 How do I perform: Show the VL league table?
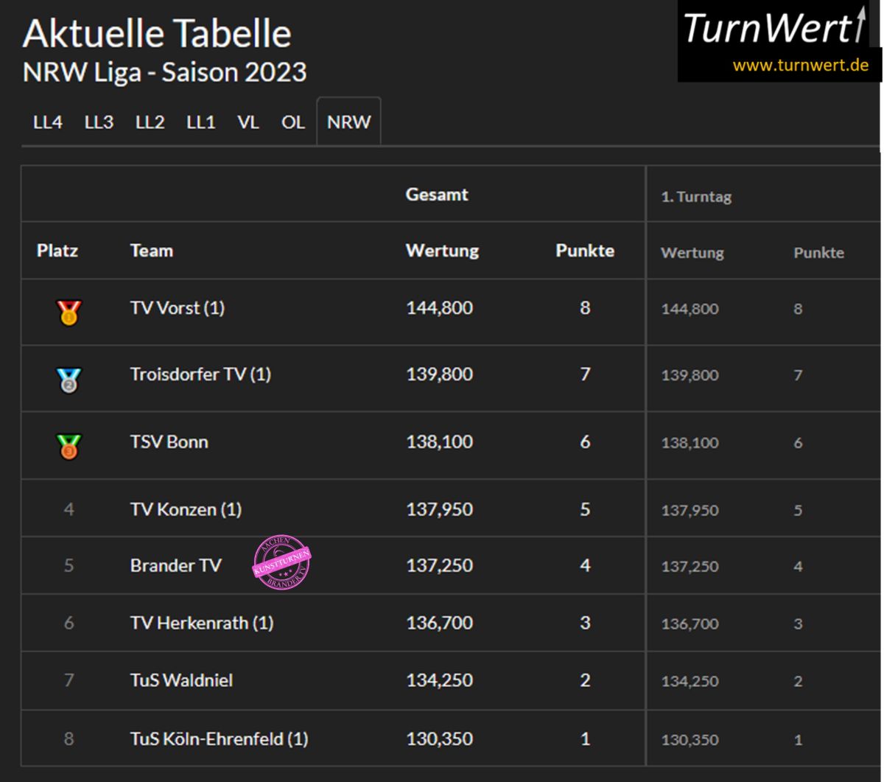click(248, 122)
